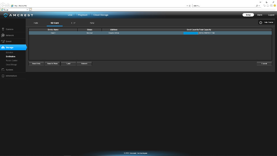Click the Normal status cell

89,33
